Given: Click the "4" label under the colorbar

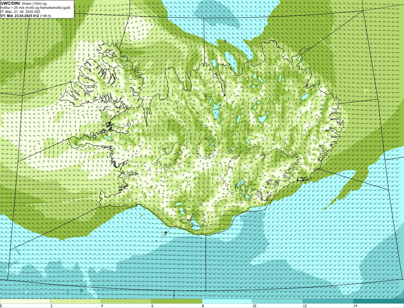Looking at the screenshot, I should click(102, 306).
